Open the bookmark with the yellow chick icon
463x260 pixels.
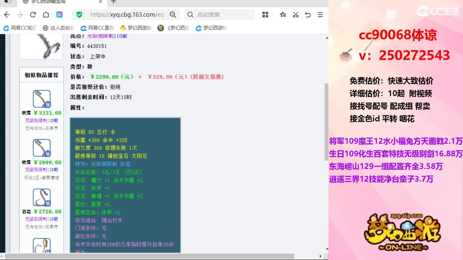[x=136, y=28]
